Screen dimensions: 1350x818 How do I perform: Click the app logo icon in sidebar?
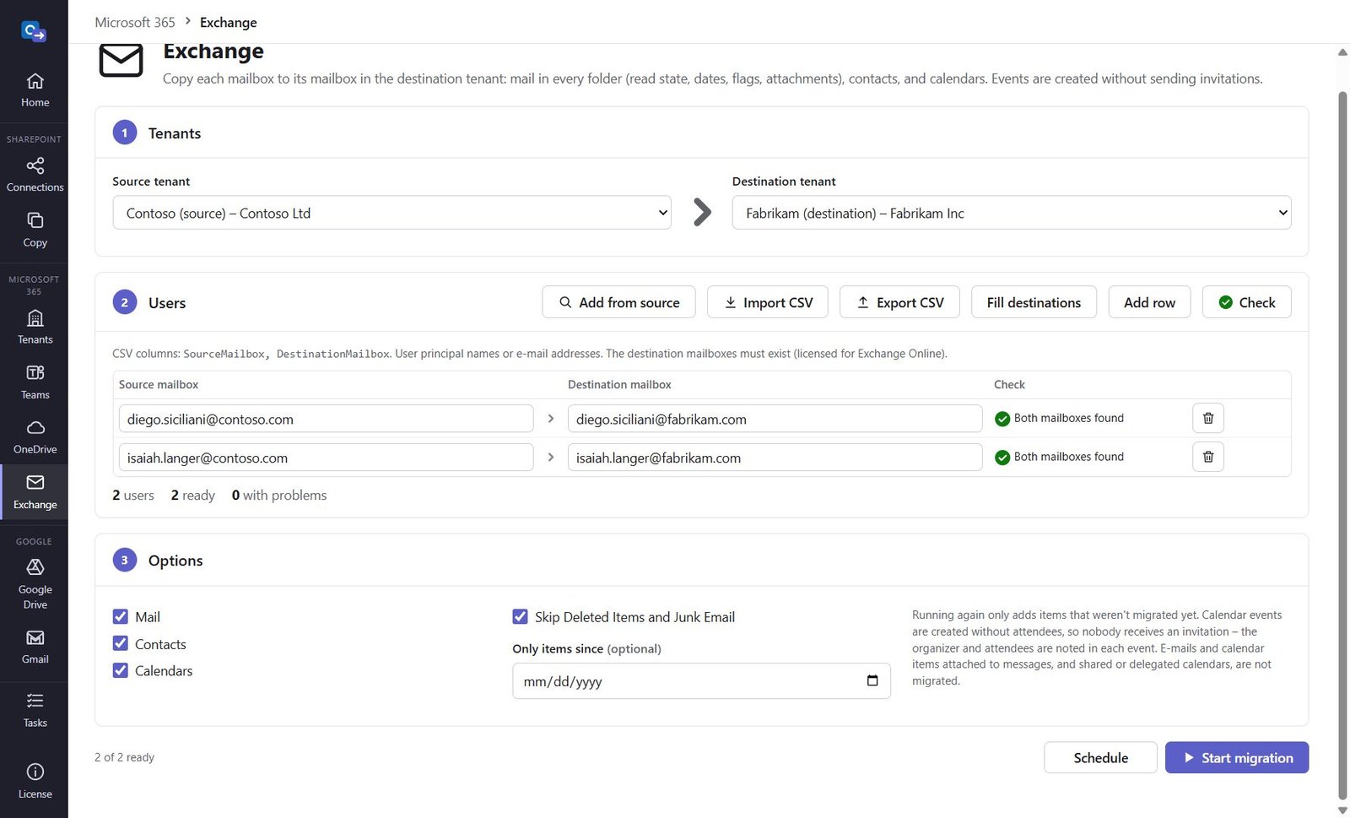tap(34, 32)
